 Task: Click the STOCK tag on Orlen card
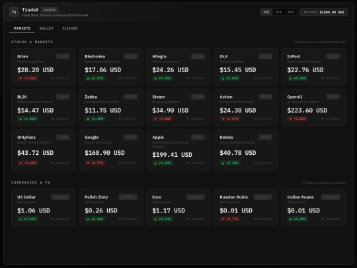click(63, 56)
